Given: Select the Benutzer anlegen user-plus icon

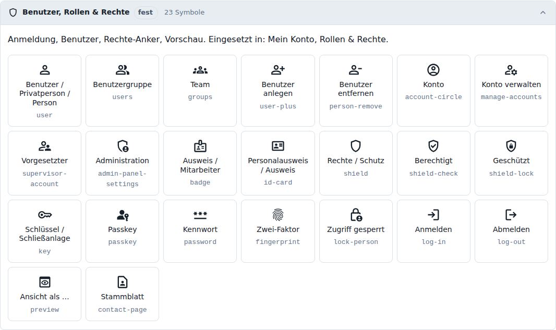Looking at the screenshot, I should pos(278,70).
